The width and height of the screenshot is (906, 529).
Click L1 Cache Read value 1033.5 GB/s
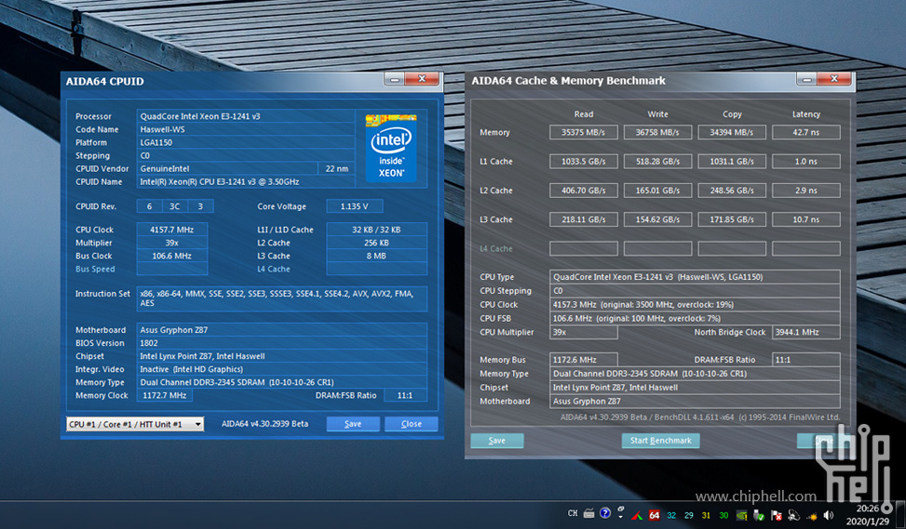(x=584, y=162)
